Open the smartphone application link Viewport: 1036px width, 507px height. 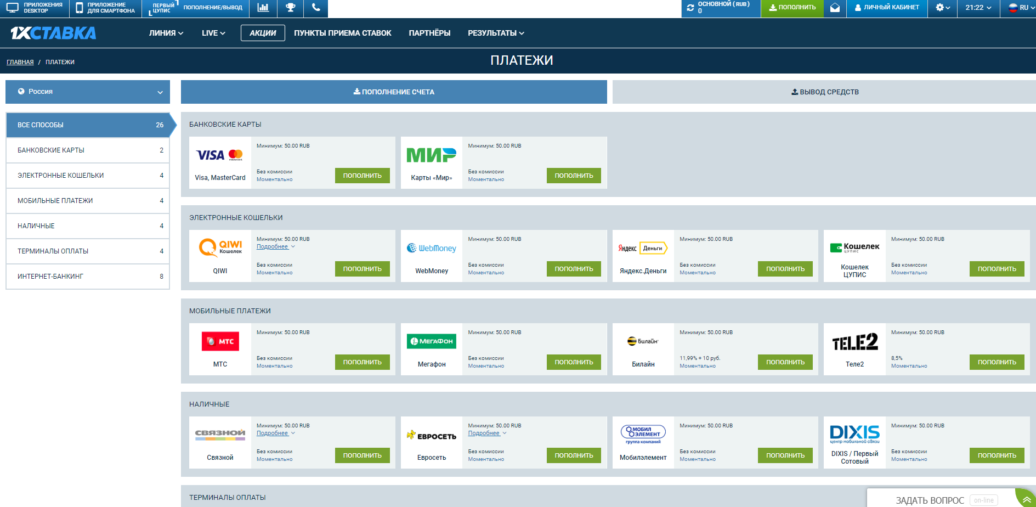pos(105,8)
